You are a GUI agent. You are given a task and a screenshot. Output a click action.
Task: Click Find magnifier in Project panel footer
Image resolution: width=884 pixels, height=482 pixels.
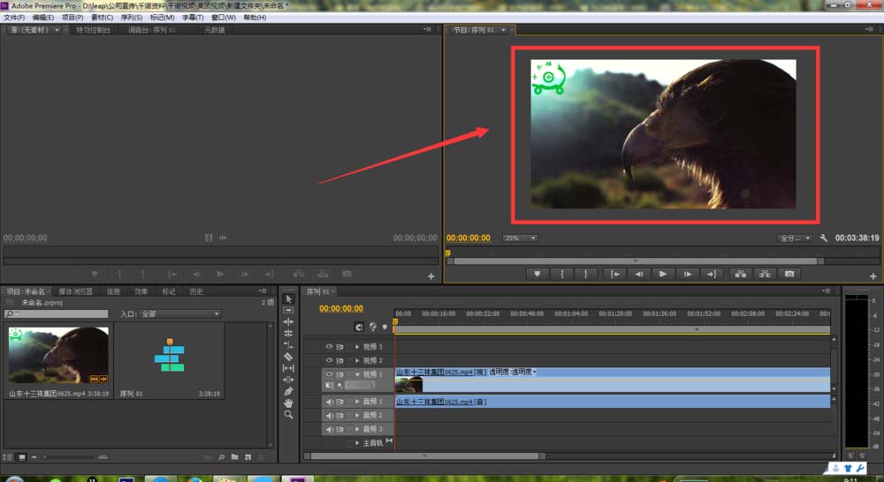(221, 457)
